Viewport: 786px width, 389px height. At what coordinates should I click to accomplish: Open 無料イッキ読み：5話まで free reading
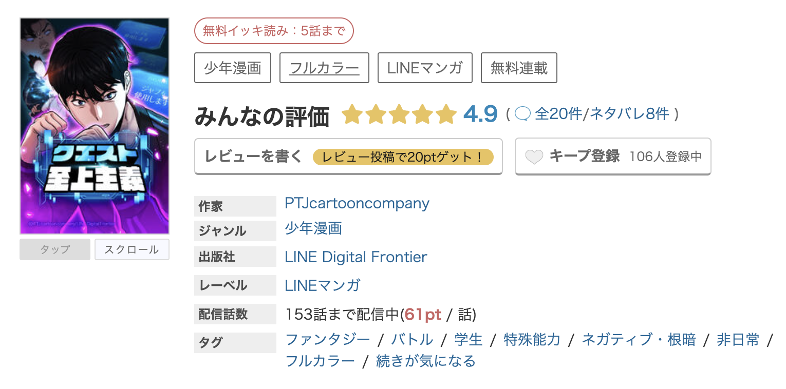pos(274,31)
